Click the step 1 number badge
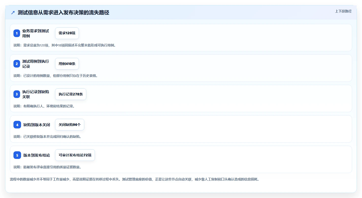 (17, 33)
